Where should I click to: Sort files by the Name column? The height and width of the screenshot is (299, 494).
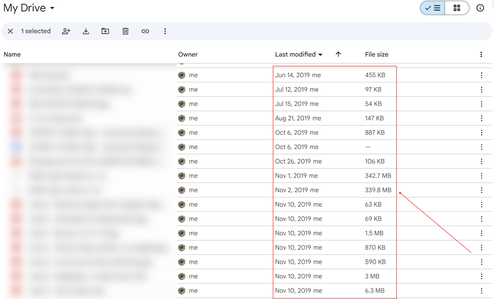12,54
